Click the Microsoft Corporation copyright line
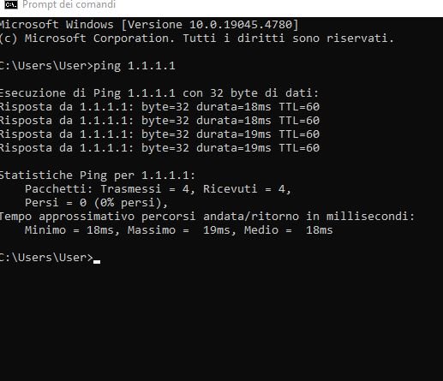 [x=197, y=39]
